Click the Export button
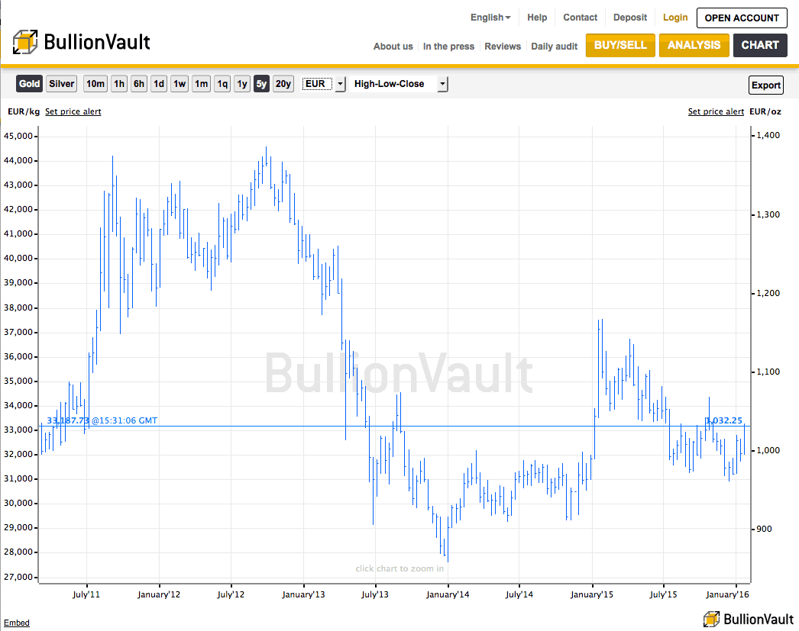 [x=766, y=85]
